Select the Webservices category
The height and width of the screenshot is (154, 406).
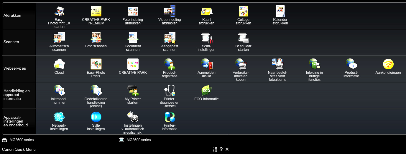15,68
